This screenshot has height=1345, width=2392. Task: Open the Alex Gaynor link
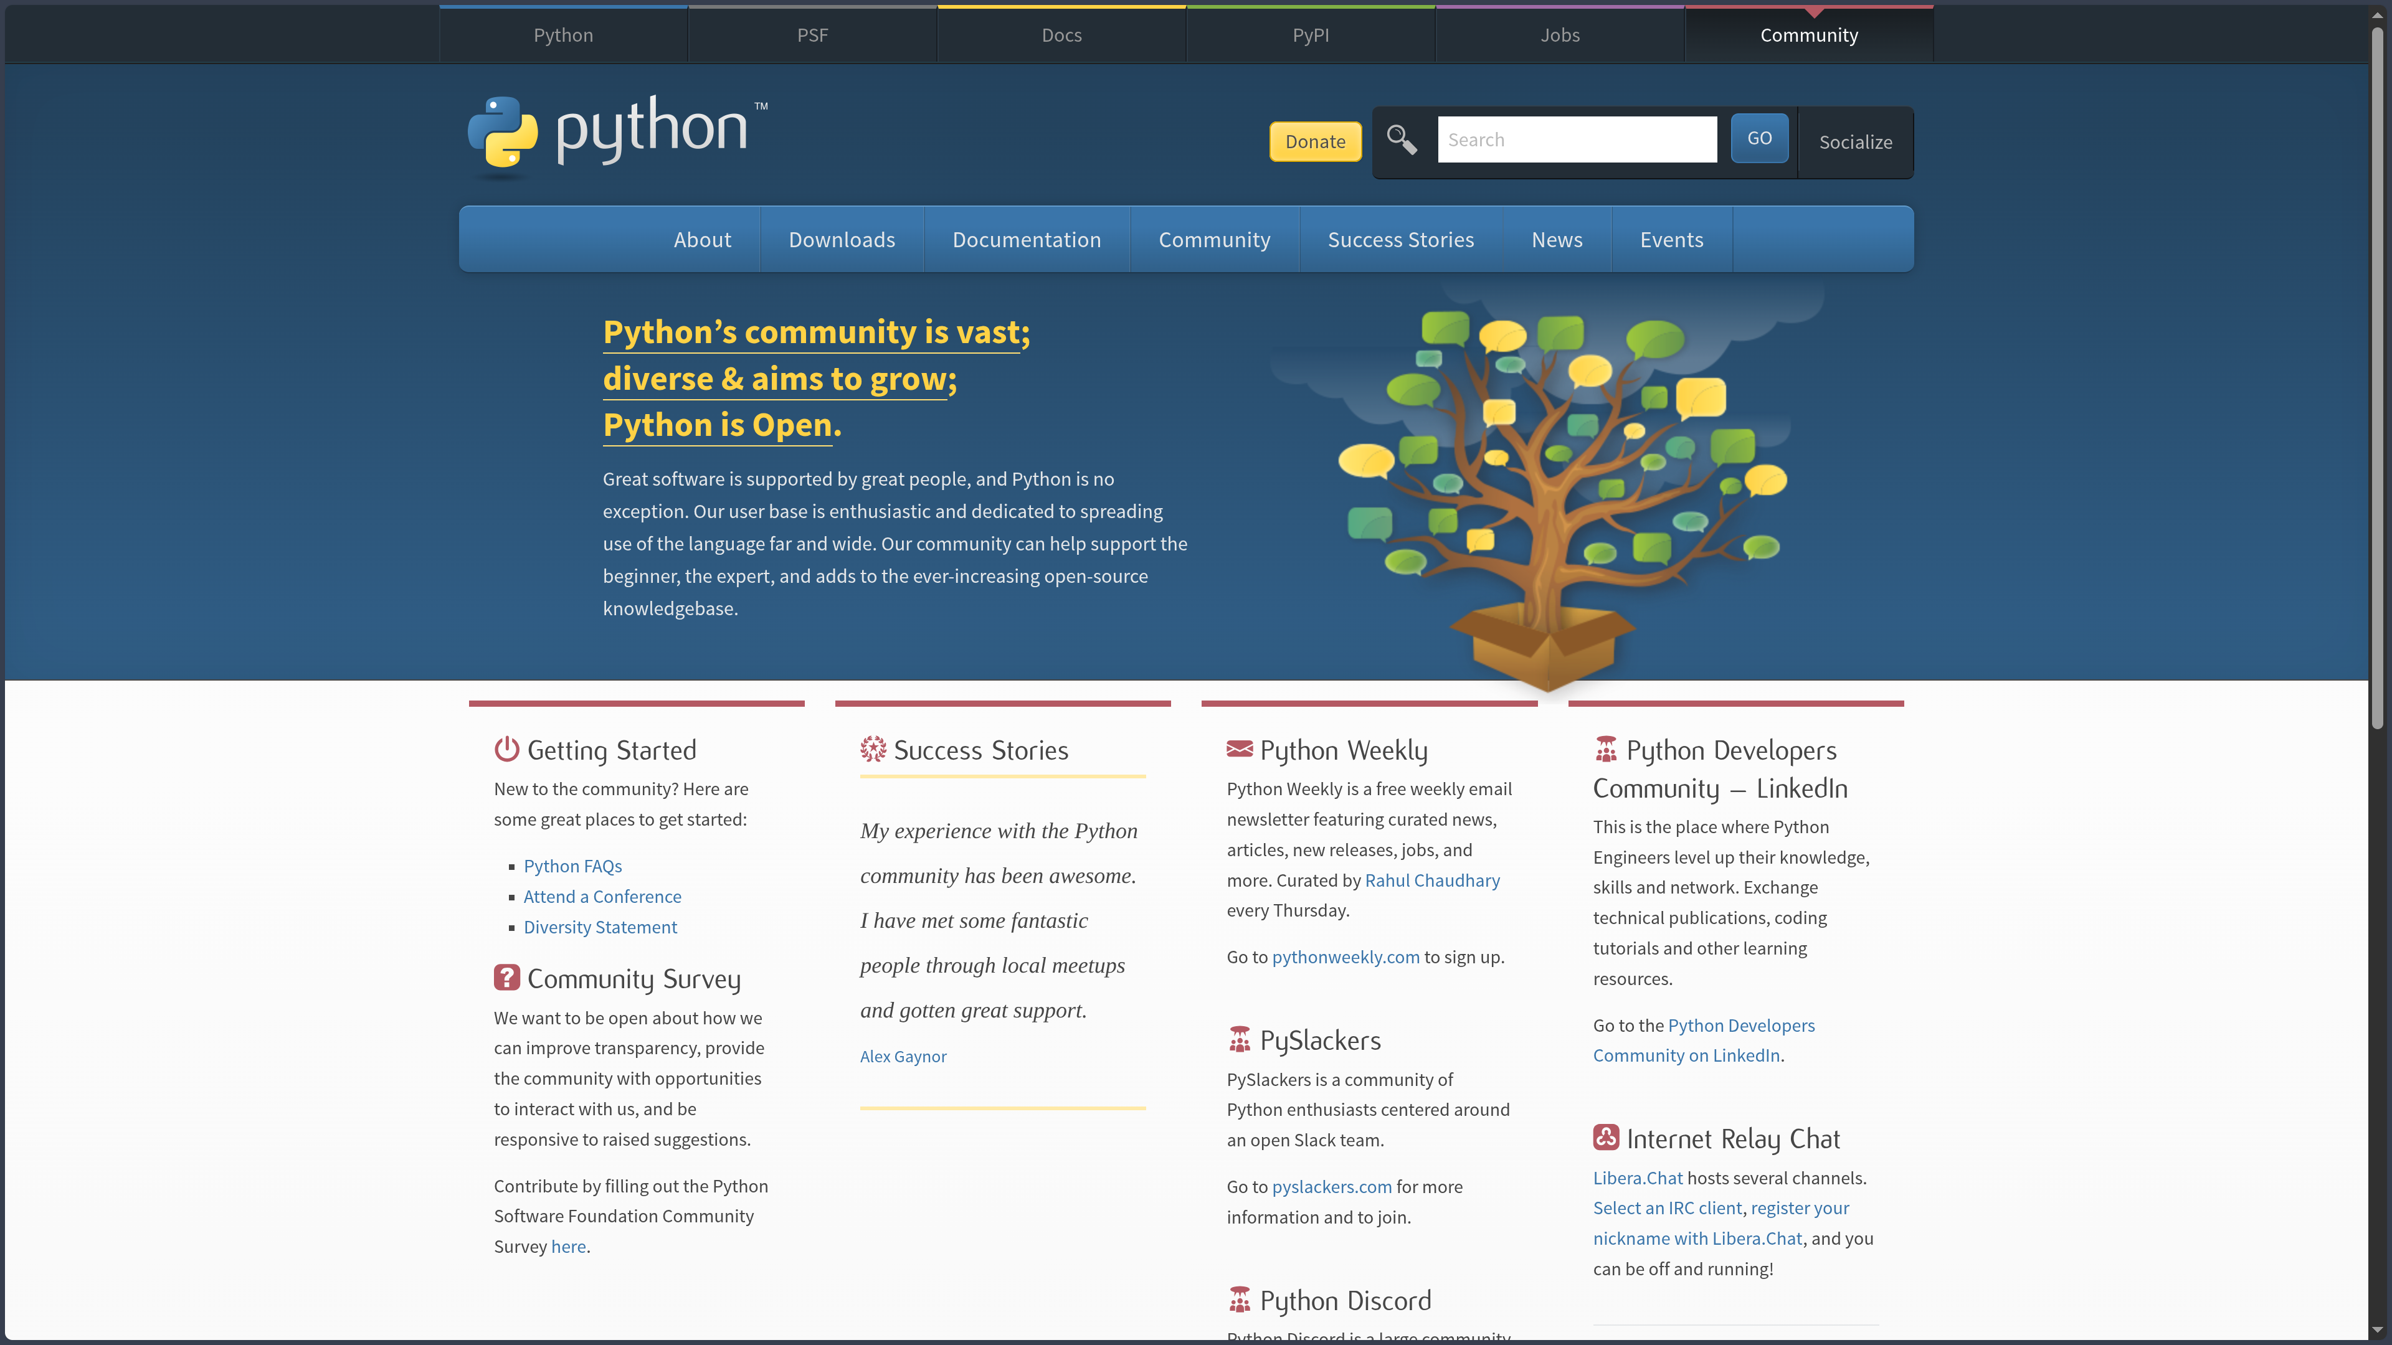tap(903, 1055)
